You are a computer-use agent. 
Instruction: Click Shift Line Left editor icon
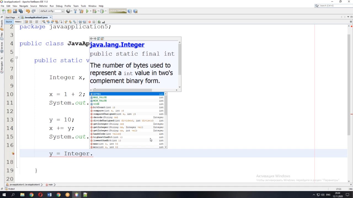click(80, 22)
